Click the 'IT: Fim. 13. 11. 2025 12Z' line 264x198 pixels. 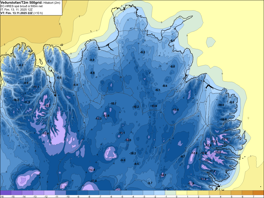click(16, 10)
